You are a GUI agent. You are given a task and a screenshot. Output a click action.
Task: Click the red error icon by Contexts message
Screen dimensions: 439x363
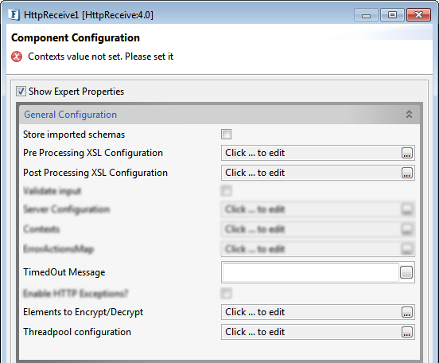(17, 57)
